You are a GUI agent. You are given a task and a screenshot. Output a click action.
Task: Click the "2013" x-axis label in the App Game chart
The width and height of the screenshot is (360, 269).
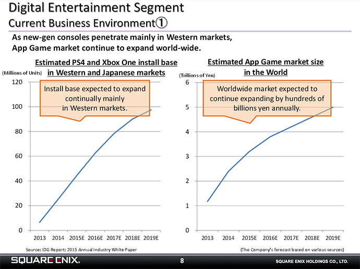[208, 238]
